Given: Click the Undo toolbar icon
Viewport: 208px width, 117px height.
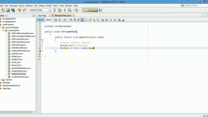Looking at the screenshot, I should [19, 10].
